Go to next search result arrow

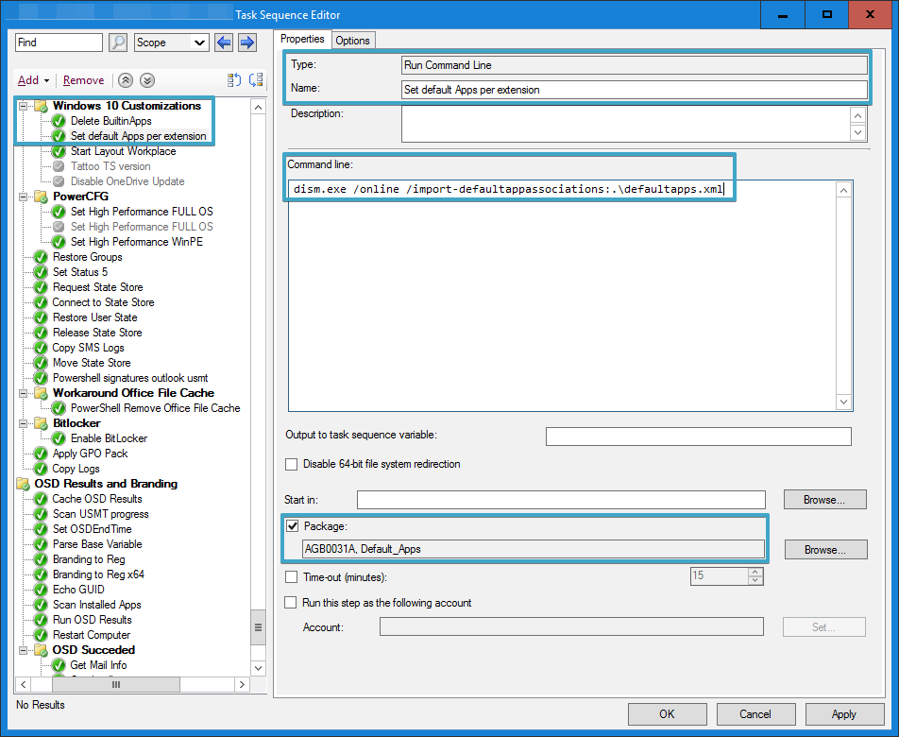(246, 43)
